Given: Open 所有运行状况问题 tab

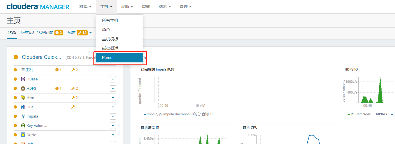Looking at the screenshot, I should [x=37, y=33].
